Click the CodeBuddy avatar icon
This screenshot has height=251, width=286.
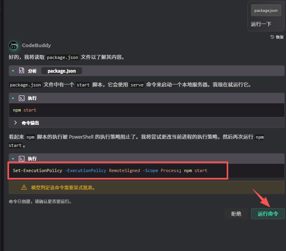pyautogui.click(x=13, y=46)
